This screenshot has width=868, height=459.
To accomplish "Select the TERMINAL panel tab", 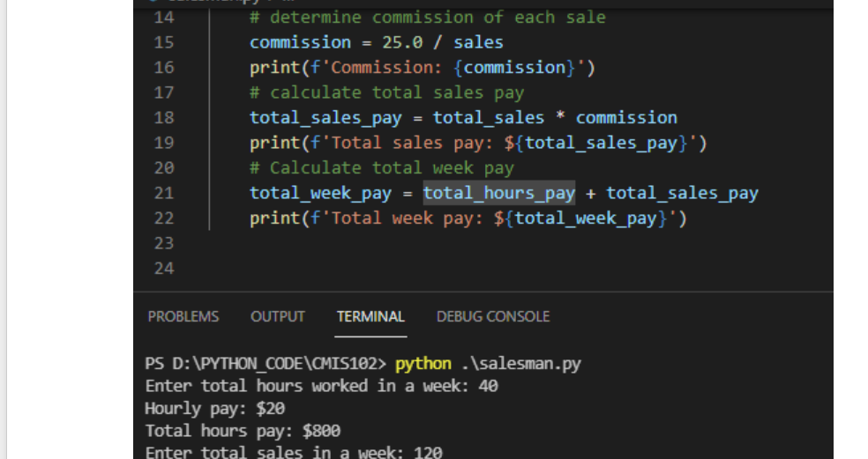I will [370, 316].
